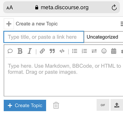Apply bold formatting
Viewport: 123px width, 113px height.
20,51
